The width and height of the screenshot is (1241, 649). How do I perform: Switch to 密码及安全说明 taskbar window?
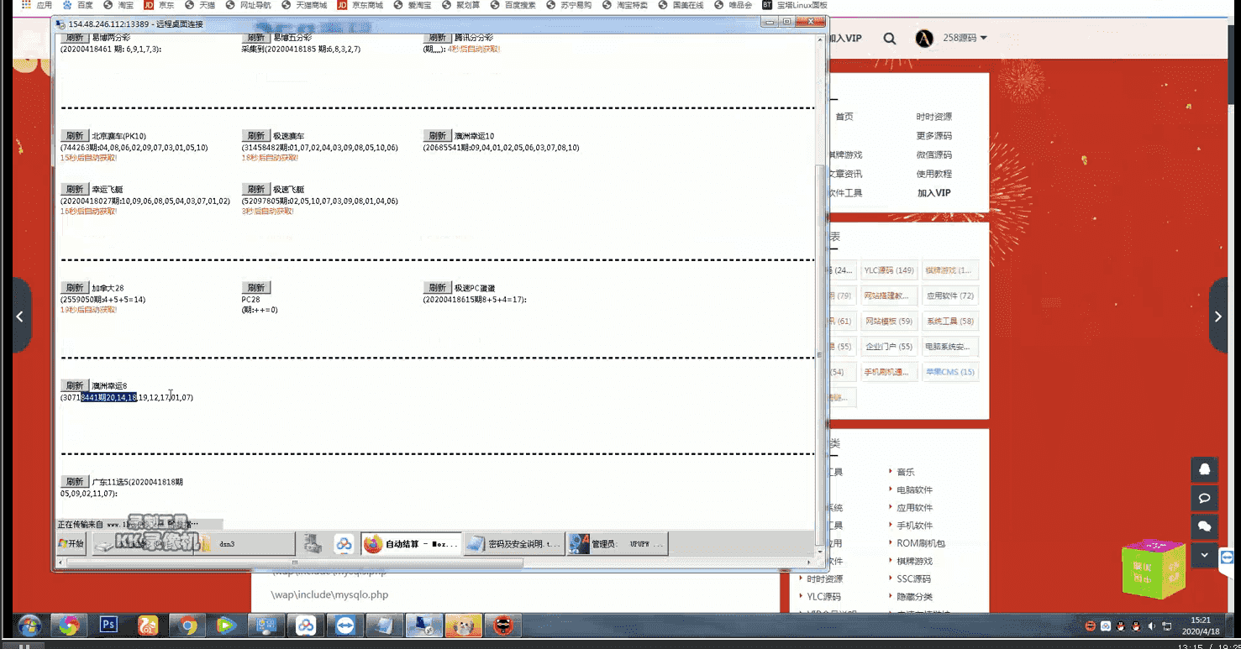[513, 544]
